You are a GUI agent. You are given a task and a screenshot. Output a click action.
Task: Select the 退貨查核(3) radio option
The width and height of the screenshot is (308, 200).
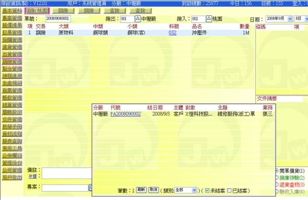pyautogui.click(x=277, y=184)
